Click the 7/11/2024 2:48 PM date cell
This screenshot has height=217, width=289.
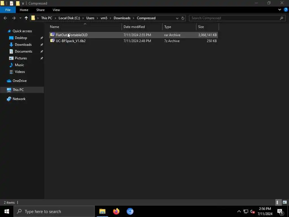(137, 41)
